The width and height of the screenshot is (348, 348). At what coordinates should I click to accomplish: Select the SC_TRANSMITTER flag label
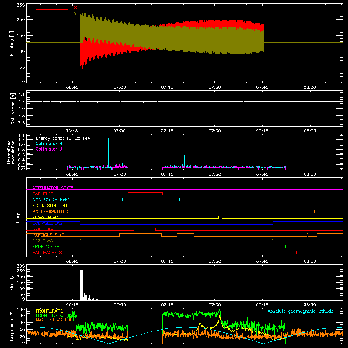click(x=50, y=211)
